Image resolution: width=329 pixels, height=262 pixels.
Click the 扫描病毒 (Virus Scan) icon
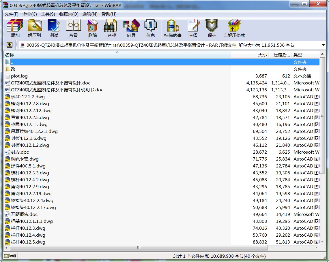pyautogui.click(x=173, y=29)
